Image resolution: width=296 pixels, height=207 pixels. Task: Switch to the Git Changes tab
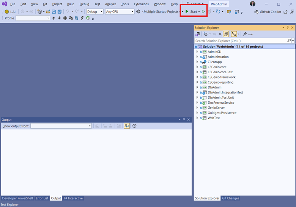(230, 198)
